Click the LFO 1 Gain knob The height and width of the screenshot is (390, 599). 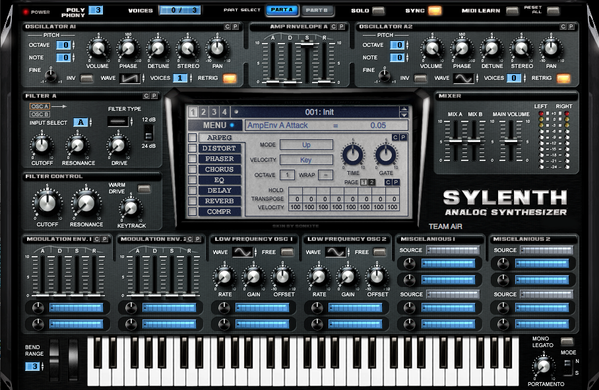pyautogui.click(x=253, y=277)
